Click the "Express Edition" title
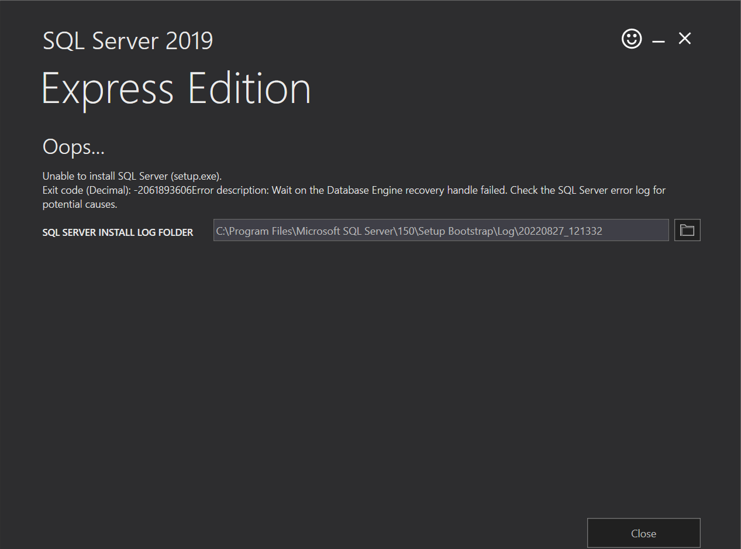 tap(176, 89)
